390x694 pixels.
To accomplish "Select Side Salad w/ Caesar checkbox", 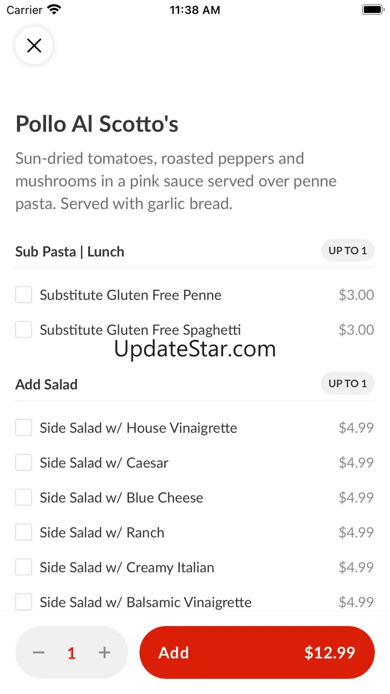I will [x=23, y=463].
